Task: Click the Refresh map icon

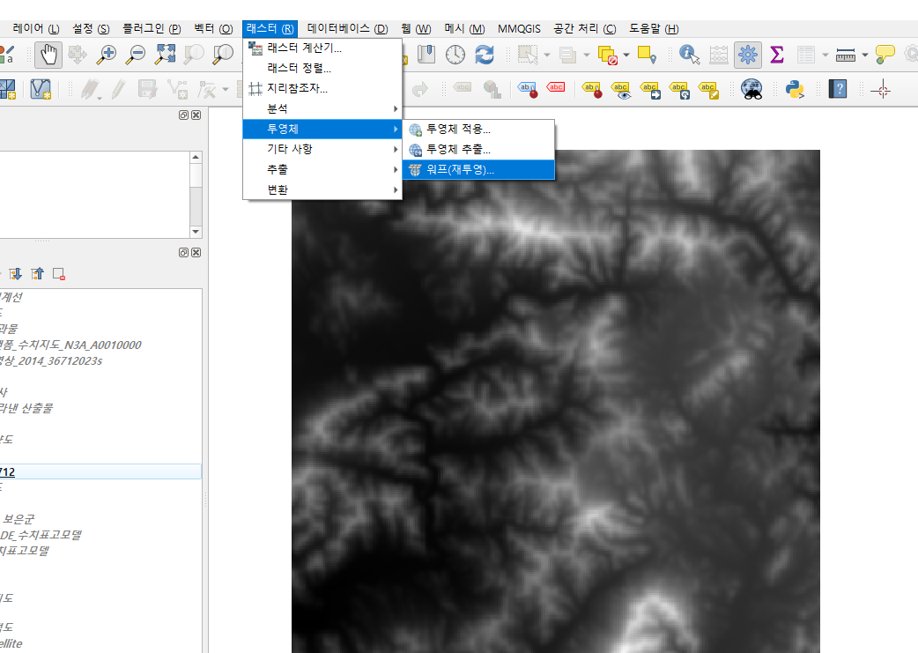Action: [x=485, y=55]
